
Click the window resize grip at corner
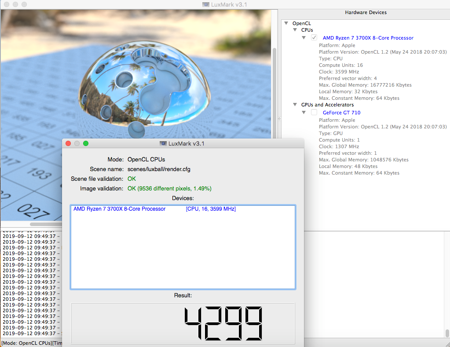point(447,344)
